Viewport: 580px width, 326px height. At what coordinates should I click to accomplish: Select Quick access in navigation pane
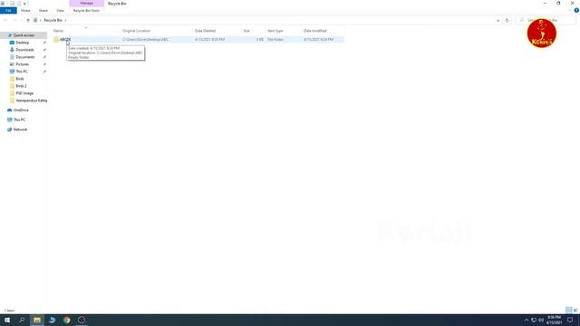point(24,35)
